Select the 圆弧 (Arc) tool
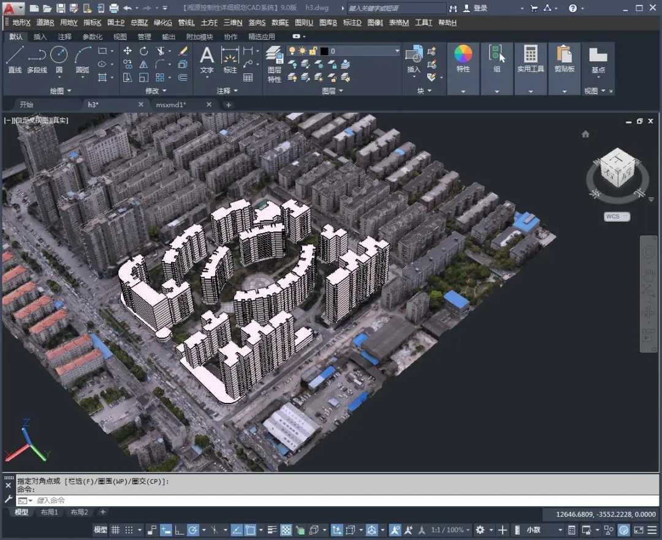The width and height of the screenshot is (662, 540). (x=82, y=60)
